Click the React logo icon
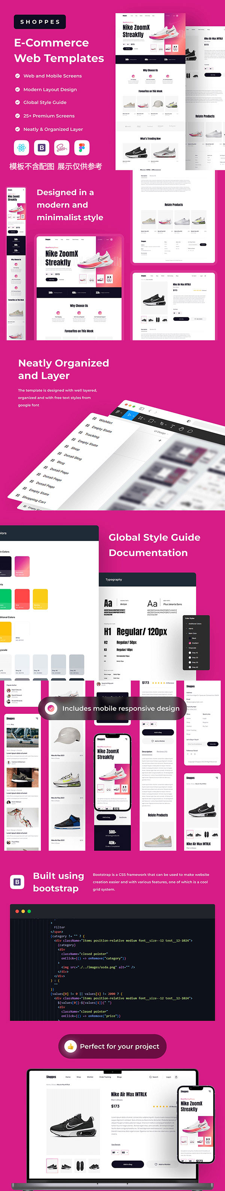225x1191 pixels. click(x=21, y=147)
